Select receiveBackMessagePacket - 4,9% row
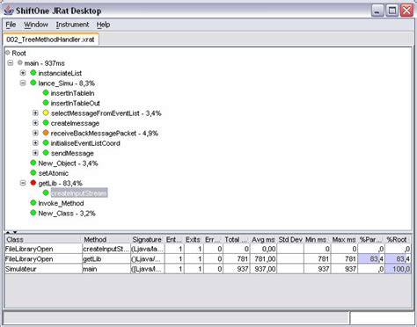Viewport: 417px width, 327px height. pyautogui.click(x=105, y=134)
